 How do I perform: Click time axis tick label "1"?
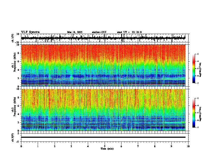[38, 146]
